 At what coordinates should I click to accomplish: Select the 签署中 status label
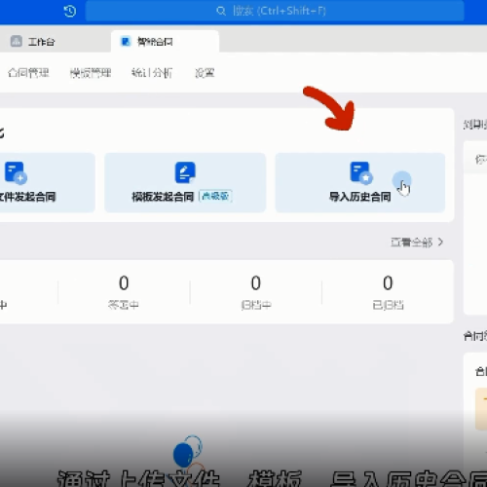[124, 305]
